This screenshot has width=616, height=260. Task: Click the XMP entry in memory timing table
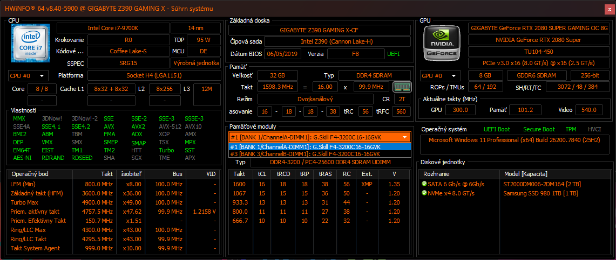point(367,184)
